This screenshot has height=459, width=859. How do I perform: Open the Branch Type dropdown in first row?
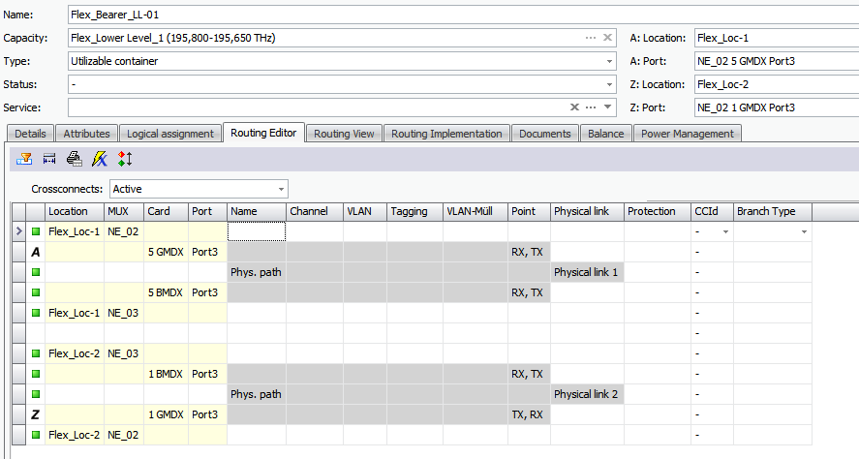804,232
